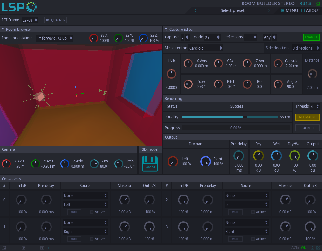The height and width of the screenshot is (251, 322).
Task: Enable Active checkbox for convolver 3
Action: (253, 239)
